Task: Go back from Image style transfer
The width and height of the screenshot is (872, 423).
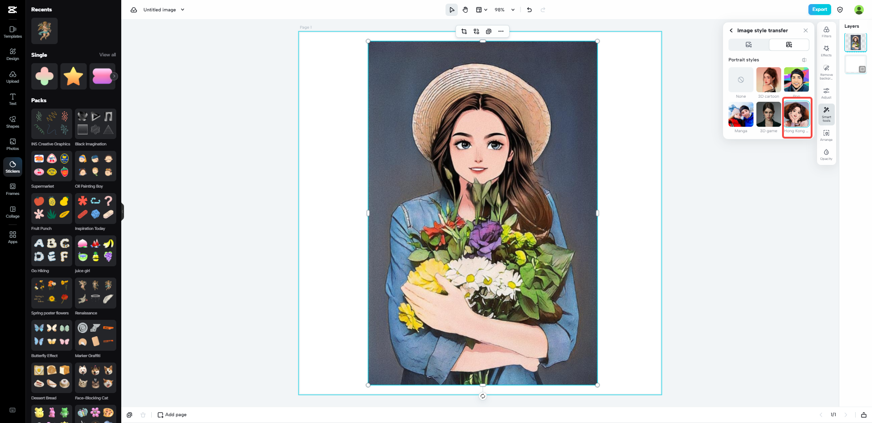Action: pos(731,30)
